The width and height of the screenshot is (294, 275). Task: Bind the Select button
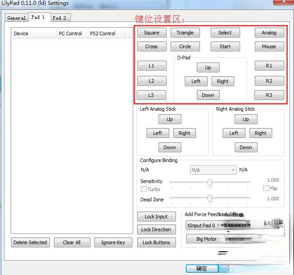(225, 33)
